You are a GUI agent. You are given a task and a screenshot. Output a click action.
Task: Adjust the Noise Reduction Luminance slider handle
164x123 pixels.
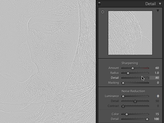click(x=123, y=96)
